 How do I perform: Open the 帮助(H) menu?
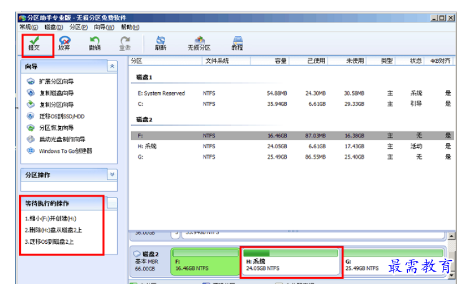[x=130, y=27]
